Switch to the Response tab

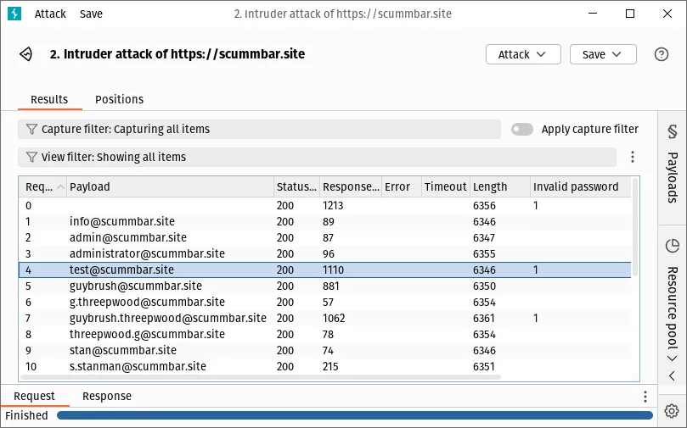pyautogui.click(x=107, y=396)
